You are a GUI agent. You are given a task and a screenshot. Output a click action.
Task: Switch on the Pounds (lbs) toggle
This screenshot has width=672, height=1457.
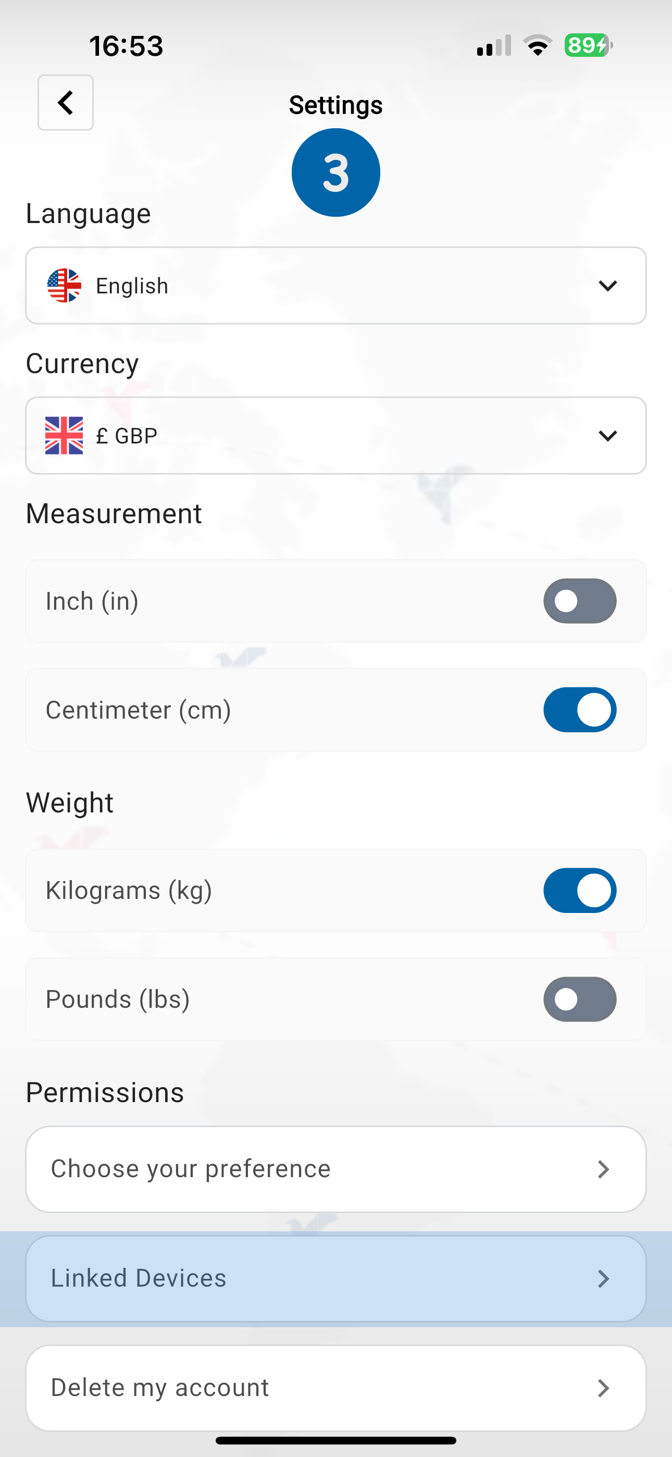tap(580, 999)
